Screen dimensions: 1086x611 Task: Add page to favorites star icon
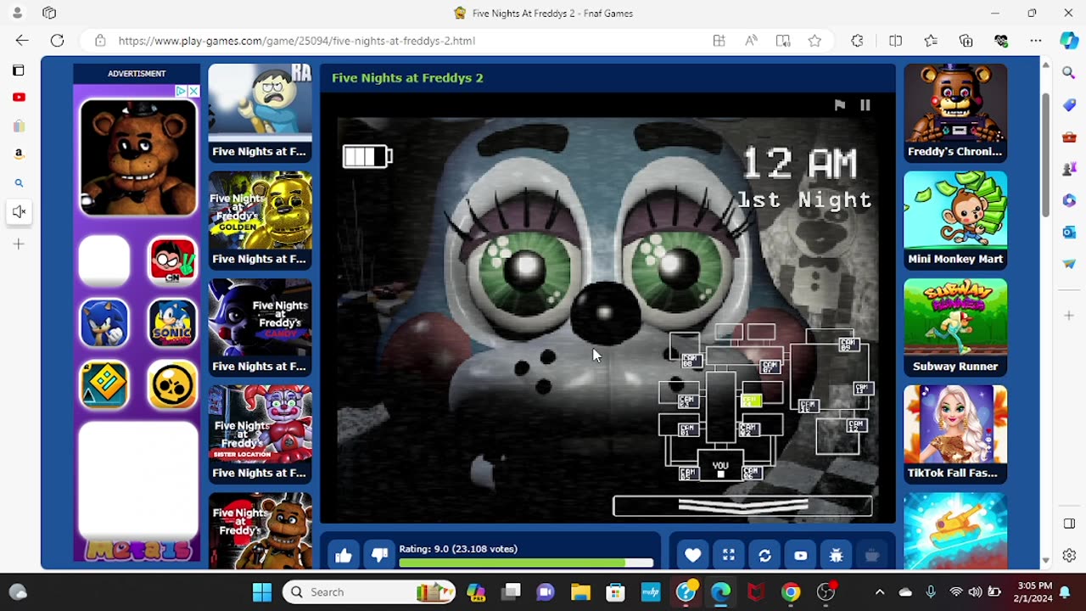[x=814, y=41]
